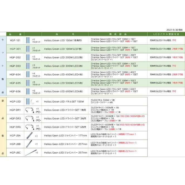Click the Helios Green LED 500W(LED5枚) name
The image size is (185, 185).
(64, 83)
